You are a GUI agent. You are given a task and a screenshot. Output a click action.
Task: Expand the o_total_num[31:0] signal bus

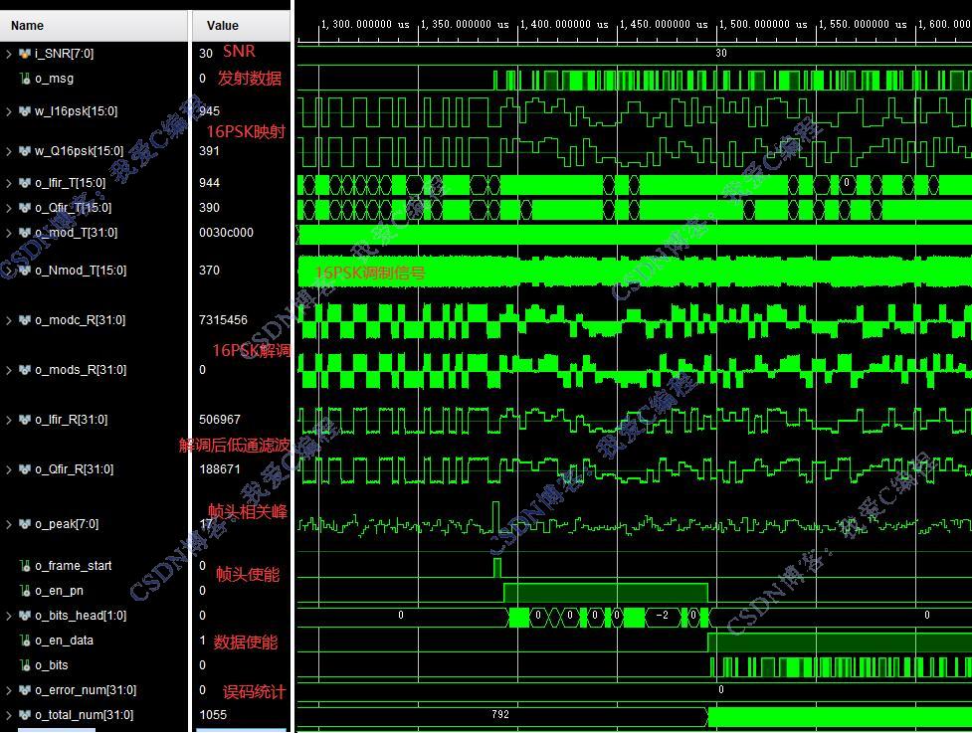click(9, 715)
